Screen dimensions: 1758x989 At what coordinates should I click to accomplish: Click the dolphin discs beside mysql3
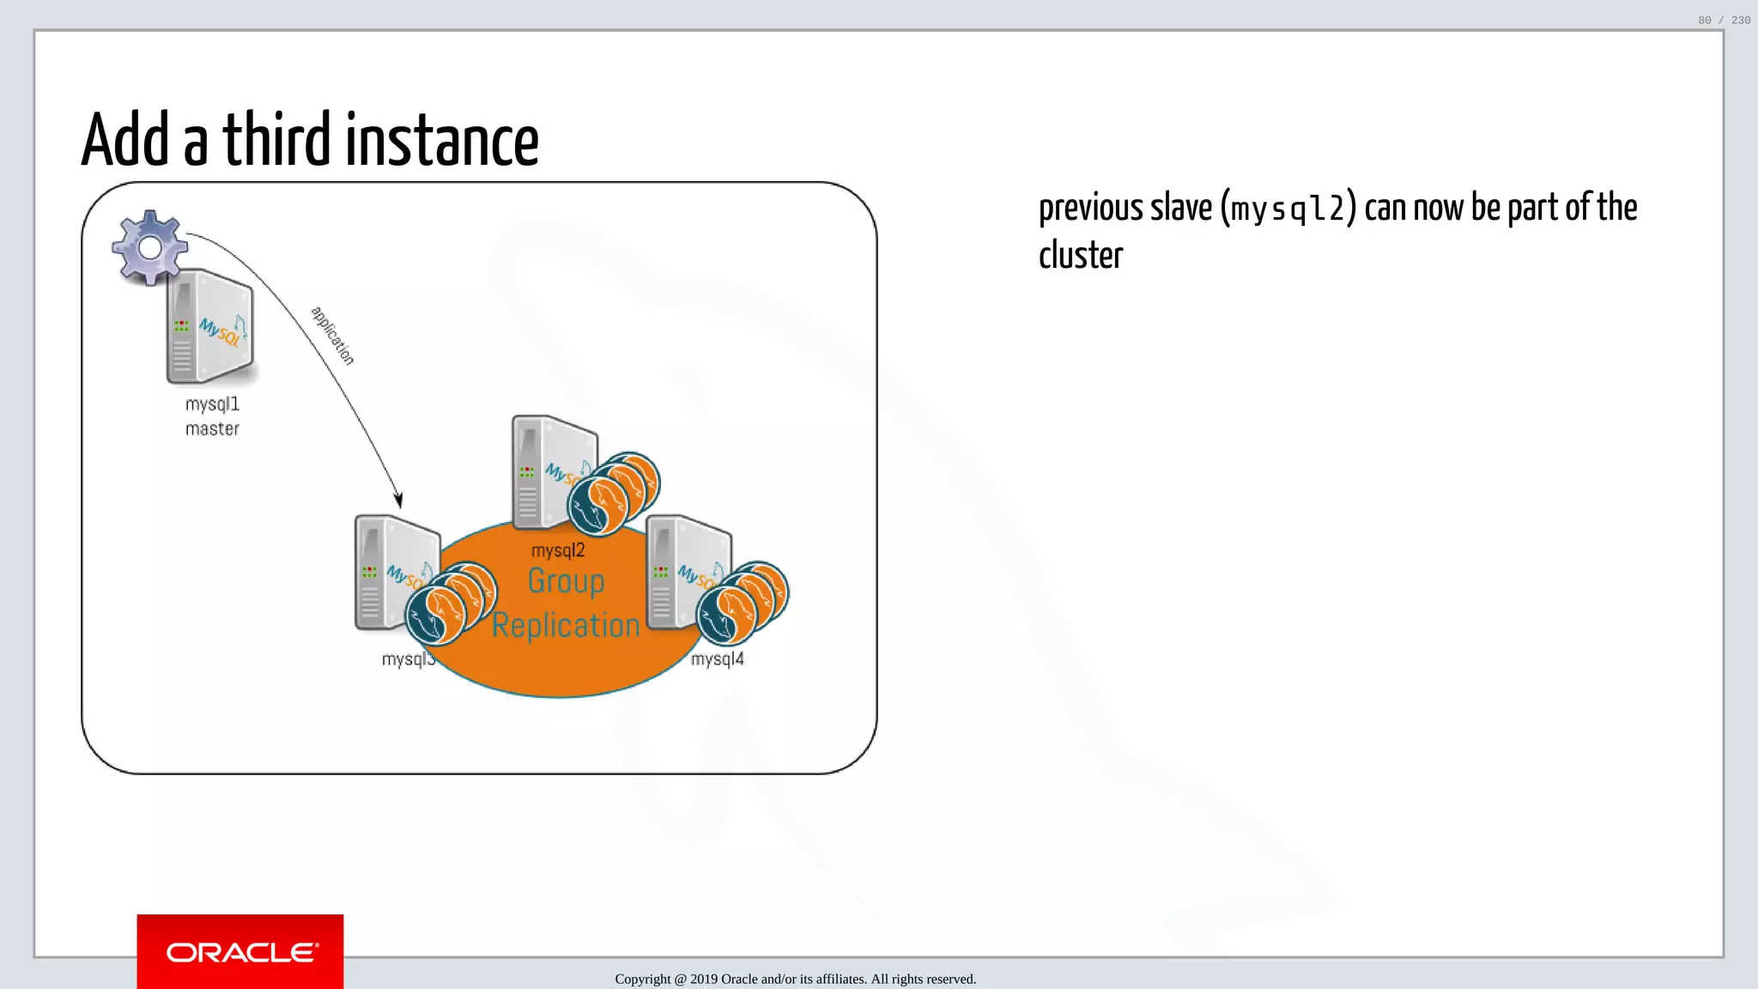point(452,604)
